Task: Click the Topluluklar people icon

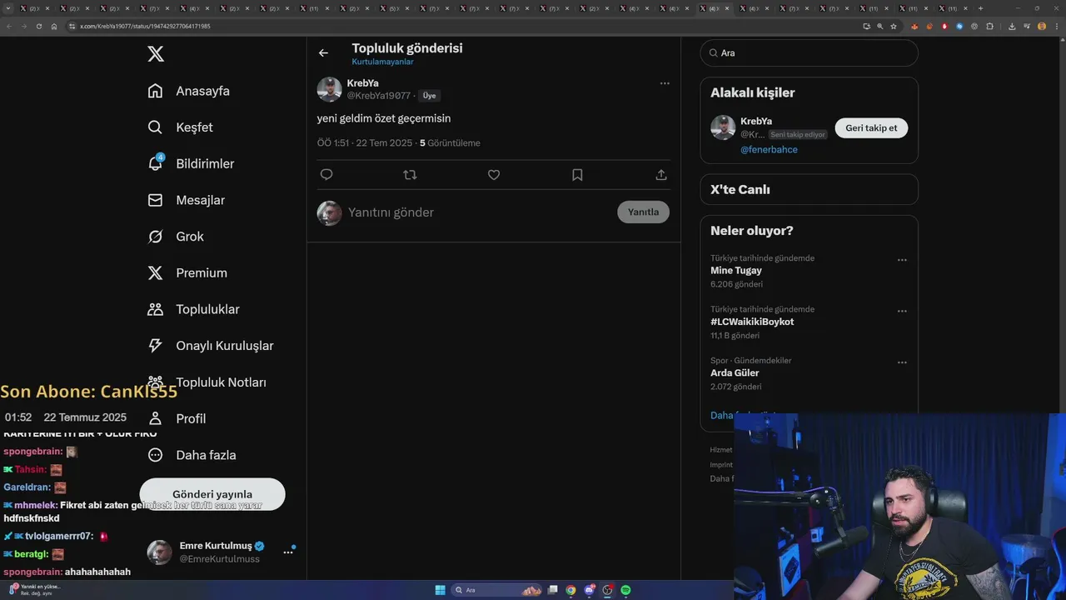Action: pyautogui.click(x=155, y=309)
